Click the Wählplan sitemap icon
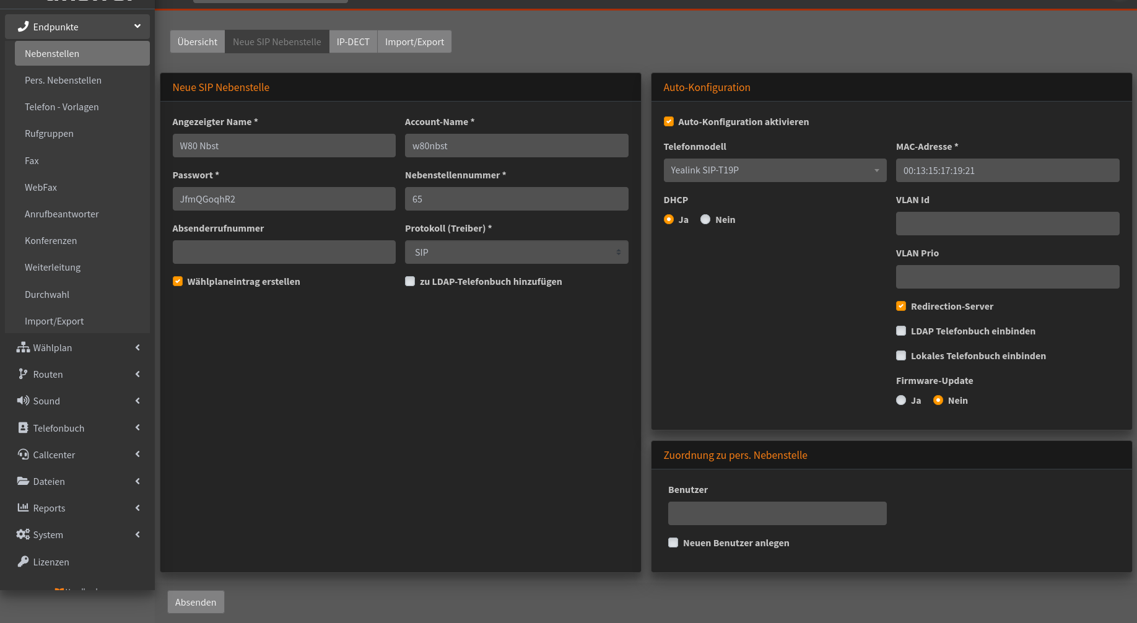Screen dimensions: 1137x623 point(23,347)
